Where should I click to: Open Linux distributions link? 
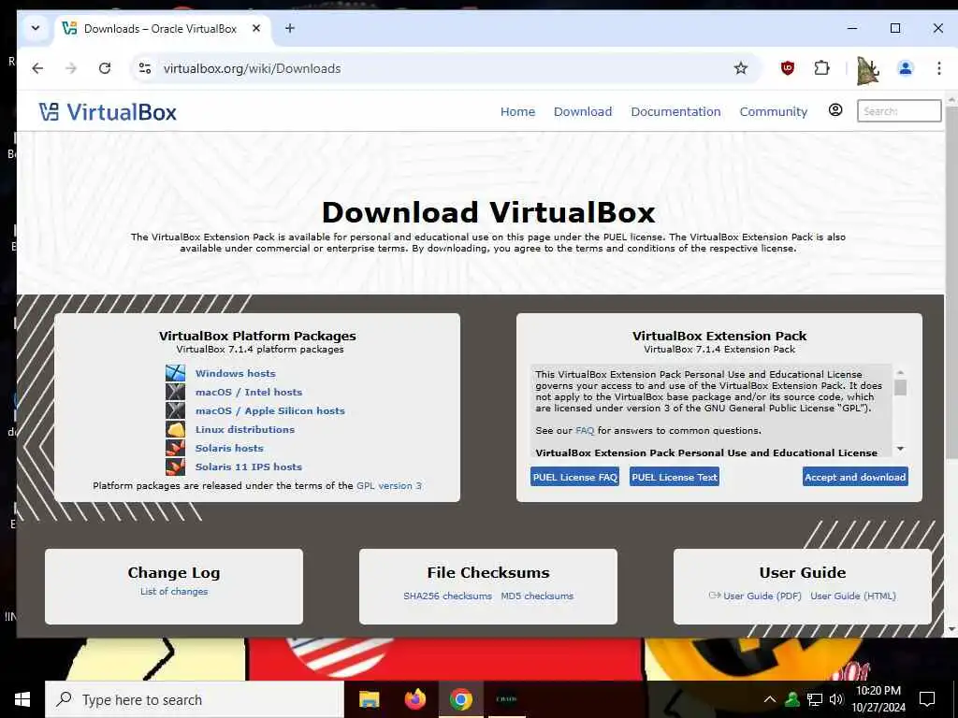tap(244, 429)
